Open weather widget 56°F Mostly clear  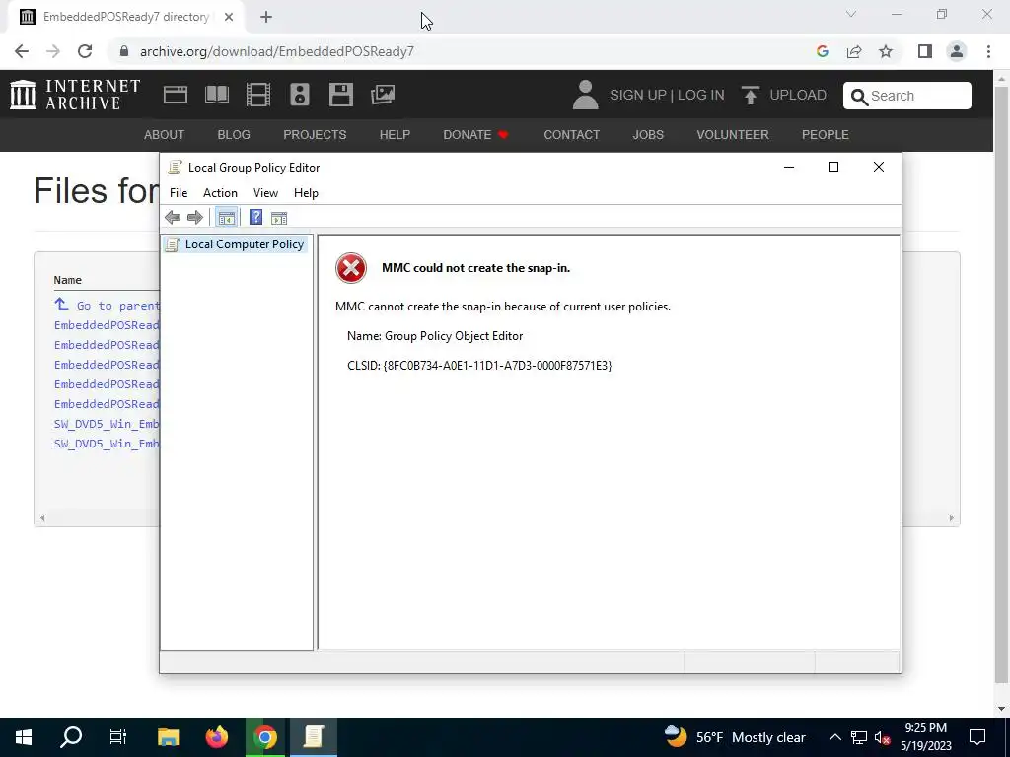pyautogui.click(x=734, y=737)
